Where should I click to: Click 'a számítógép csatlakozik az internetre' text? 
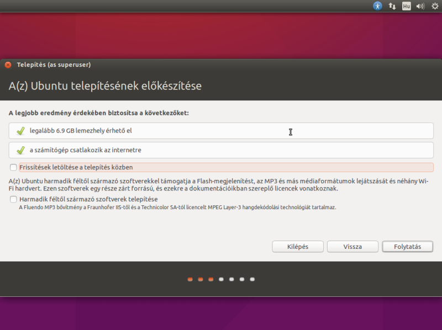tap(86, 150)
